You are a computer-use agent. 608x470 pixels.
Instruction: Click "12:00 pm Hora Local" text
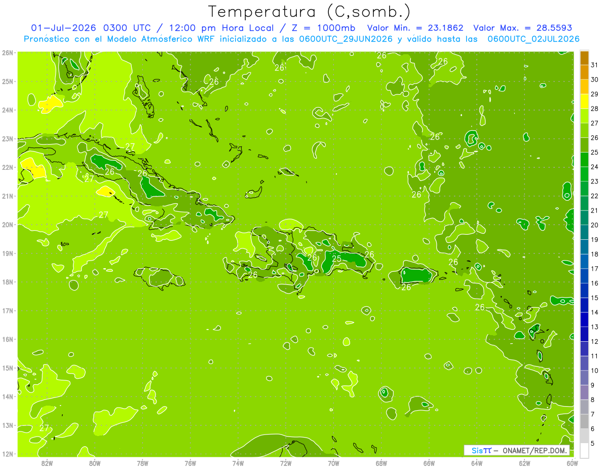(220, 28)
